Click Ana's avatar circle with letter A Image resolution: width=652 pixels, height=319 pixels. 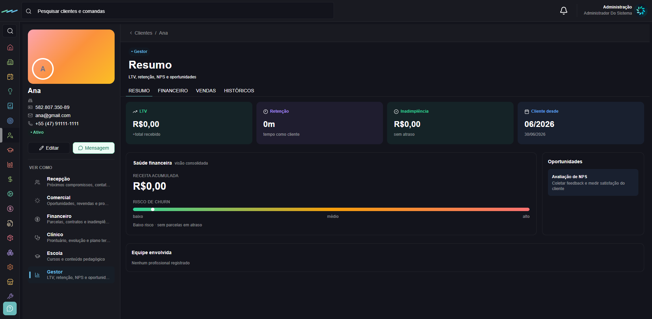coord(43,69)
